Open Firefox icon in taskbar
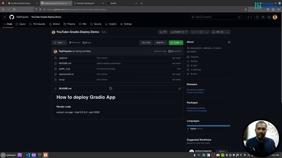 pyautogui.click(x=45, y=155)
